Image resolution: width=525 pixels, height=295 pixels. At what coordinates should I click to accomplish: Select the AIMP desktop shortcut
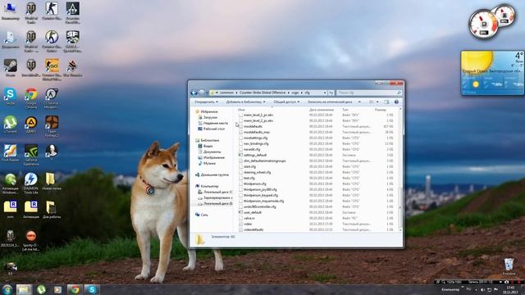pyautogui.click(x=31, y=125)
